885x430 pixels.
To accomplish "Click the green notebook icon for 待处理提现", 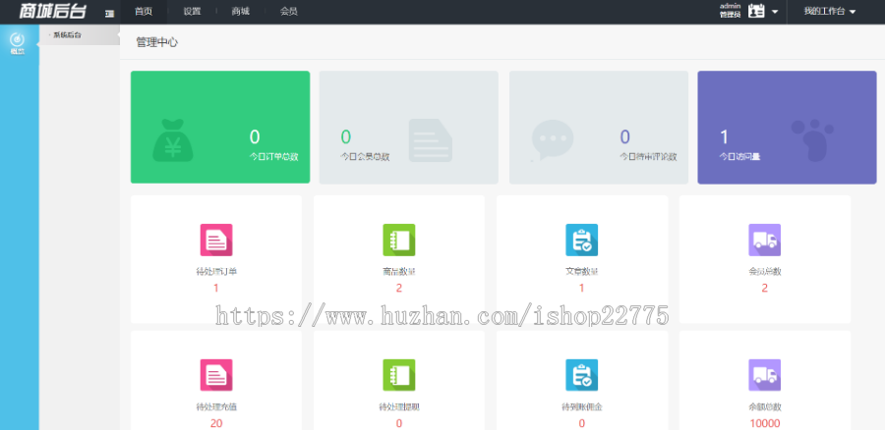I will tap(399, 375).
